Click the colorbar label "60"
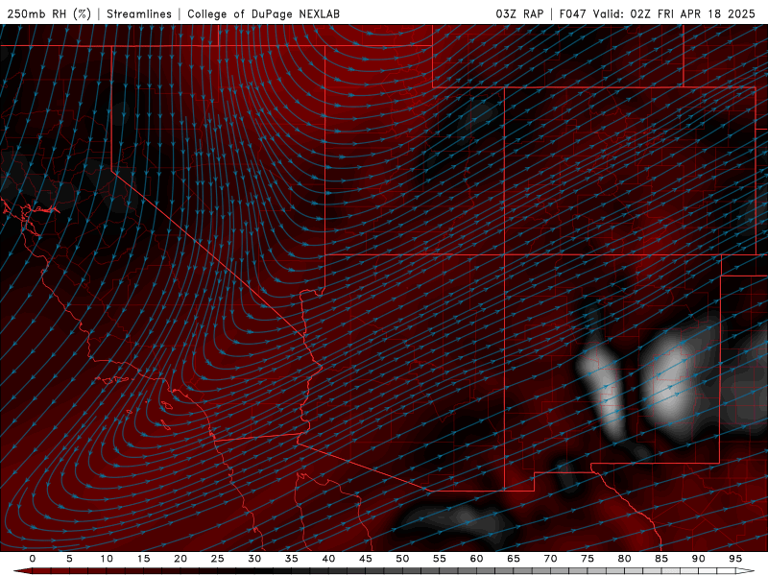Viewport: 768px width, 576px height. [476, 559]
